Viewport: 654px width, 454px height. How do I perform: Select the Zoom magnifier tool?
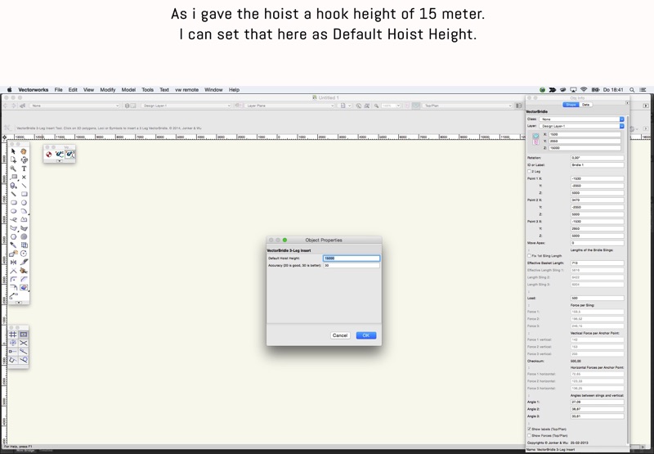coord(13,169)
